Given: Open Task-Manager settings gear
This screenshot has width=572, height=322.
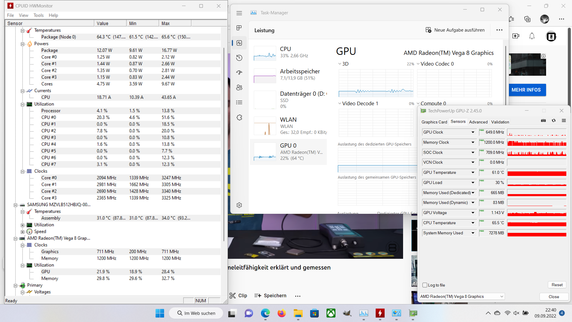Looking at the screenshot, I should (239, 205).
